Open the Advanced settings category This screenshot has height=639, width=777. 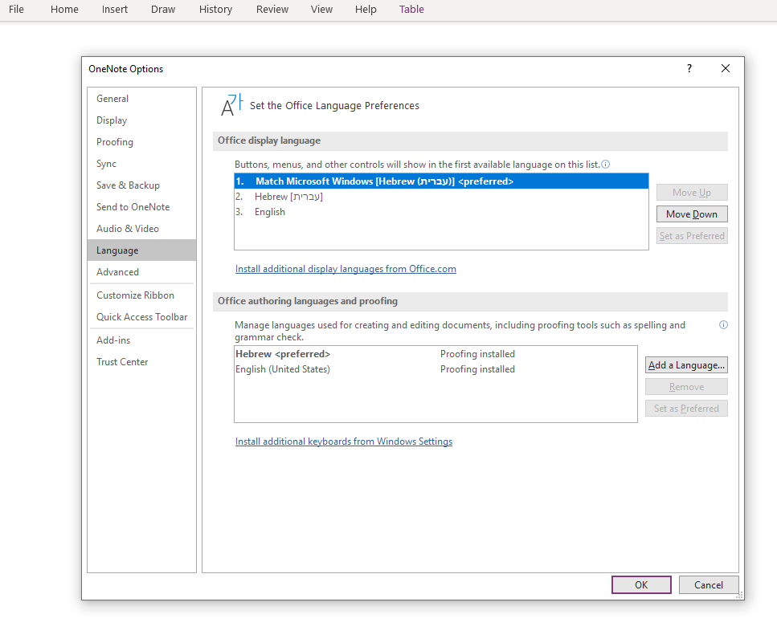(x=117, y=271)
